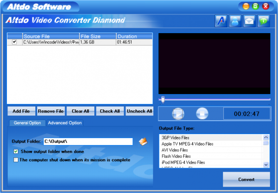This screenshot has height=193, width=278.
Task: Click the Add File button
Action: point(21,111)
